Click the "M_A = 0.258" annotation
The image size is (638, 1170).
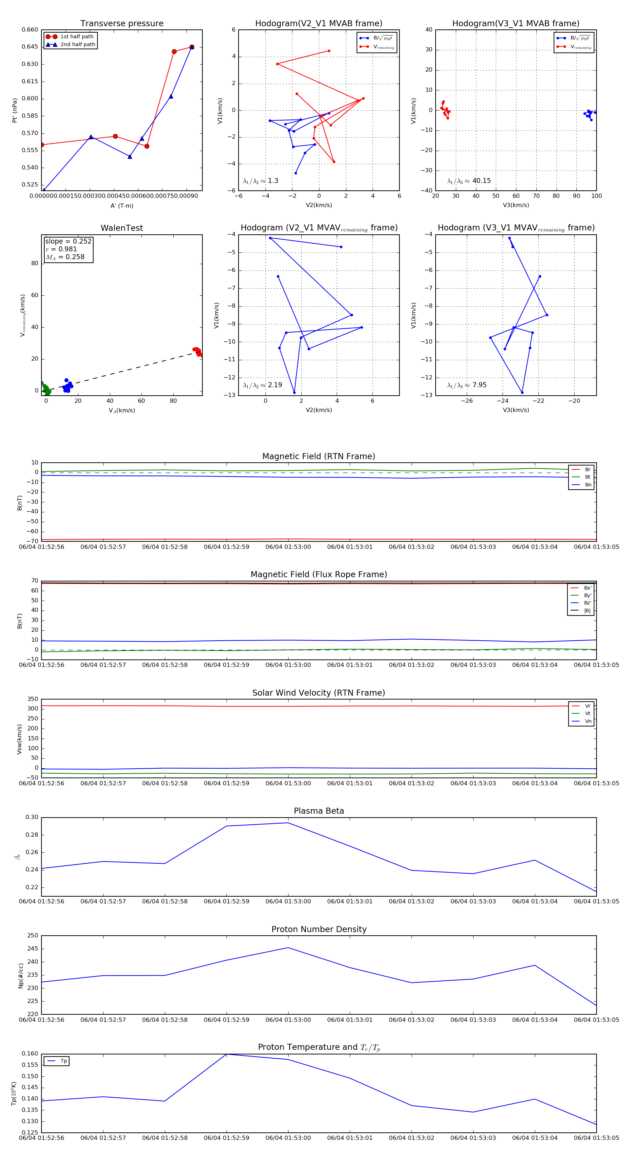(x=65, y=257)
